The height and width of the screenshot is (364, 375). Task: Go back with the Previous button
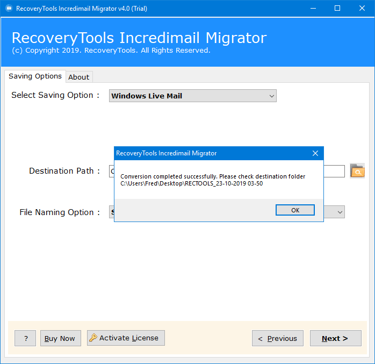278,338
